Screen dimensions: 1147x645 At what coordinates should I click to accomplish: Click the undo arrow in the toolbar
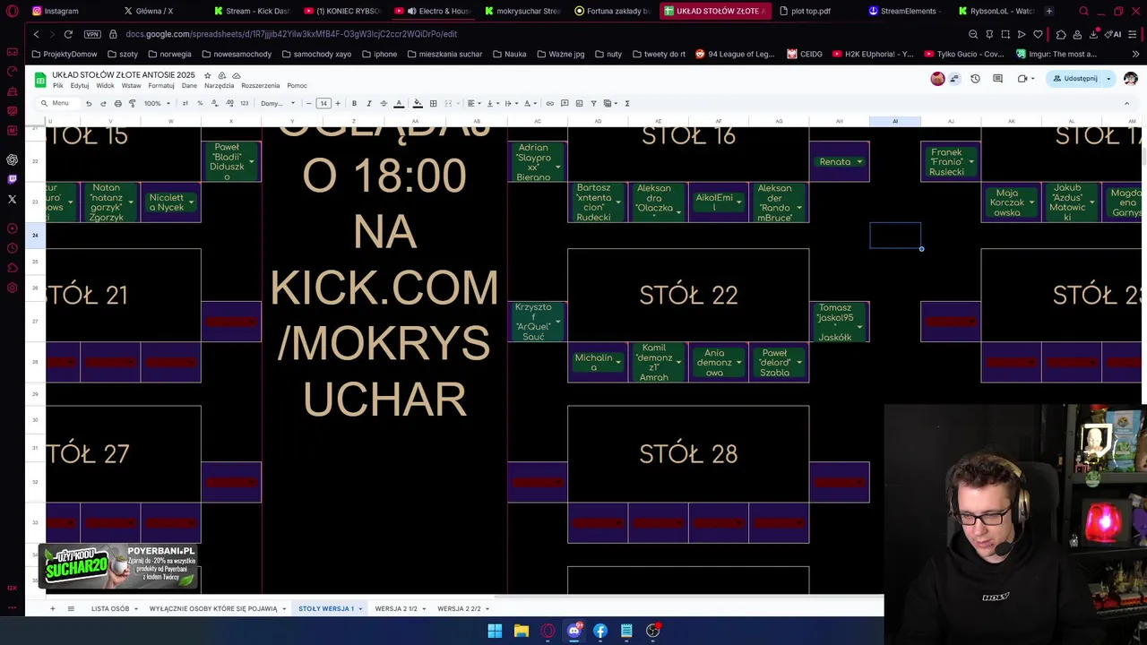(88, 103)
